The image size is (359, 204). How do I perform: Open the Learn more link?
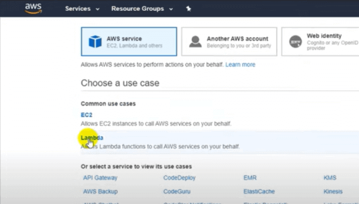point(240,65)
